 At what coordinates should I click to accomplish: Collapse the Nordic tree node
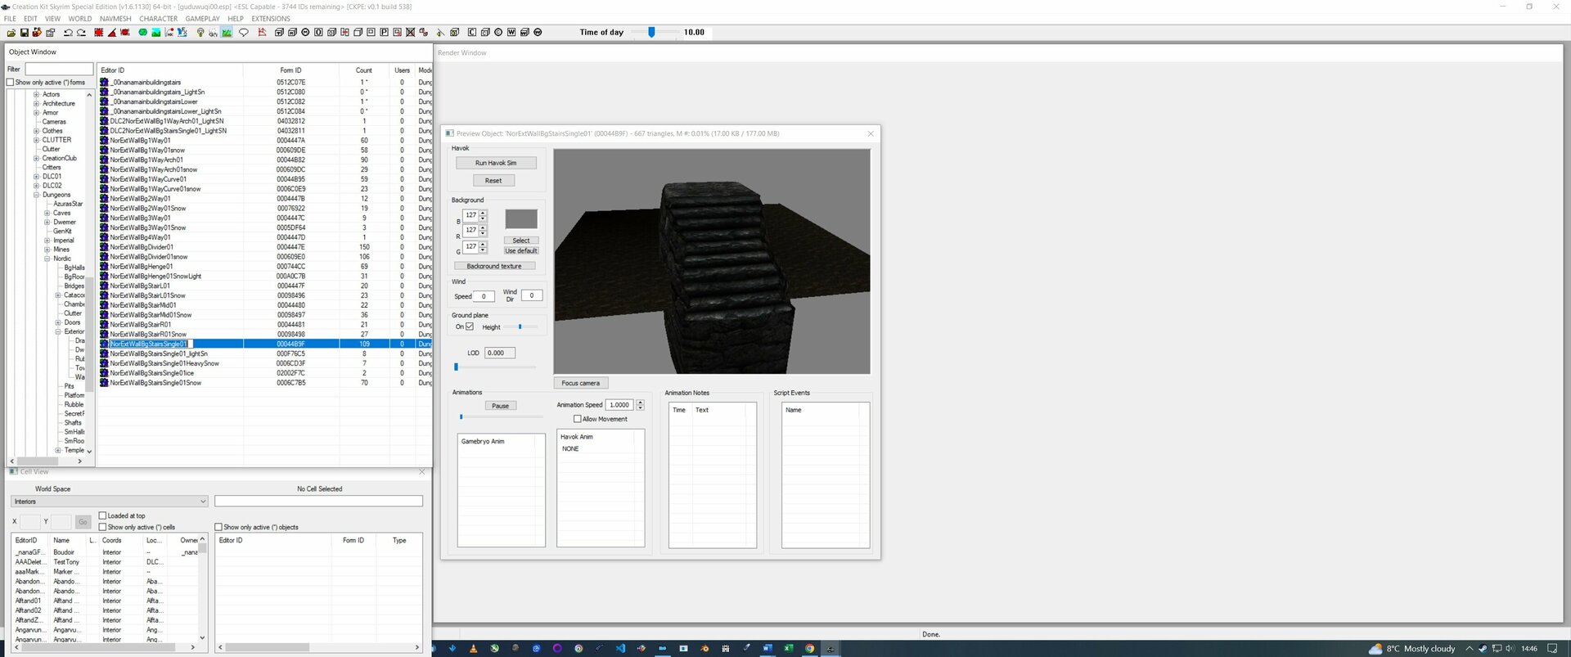(x=47, y=259)
